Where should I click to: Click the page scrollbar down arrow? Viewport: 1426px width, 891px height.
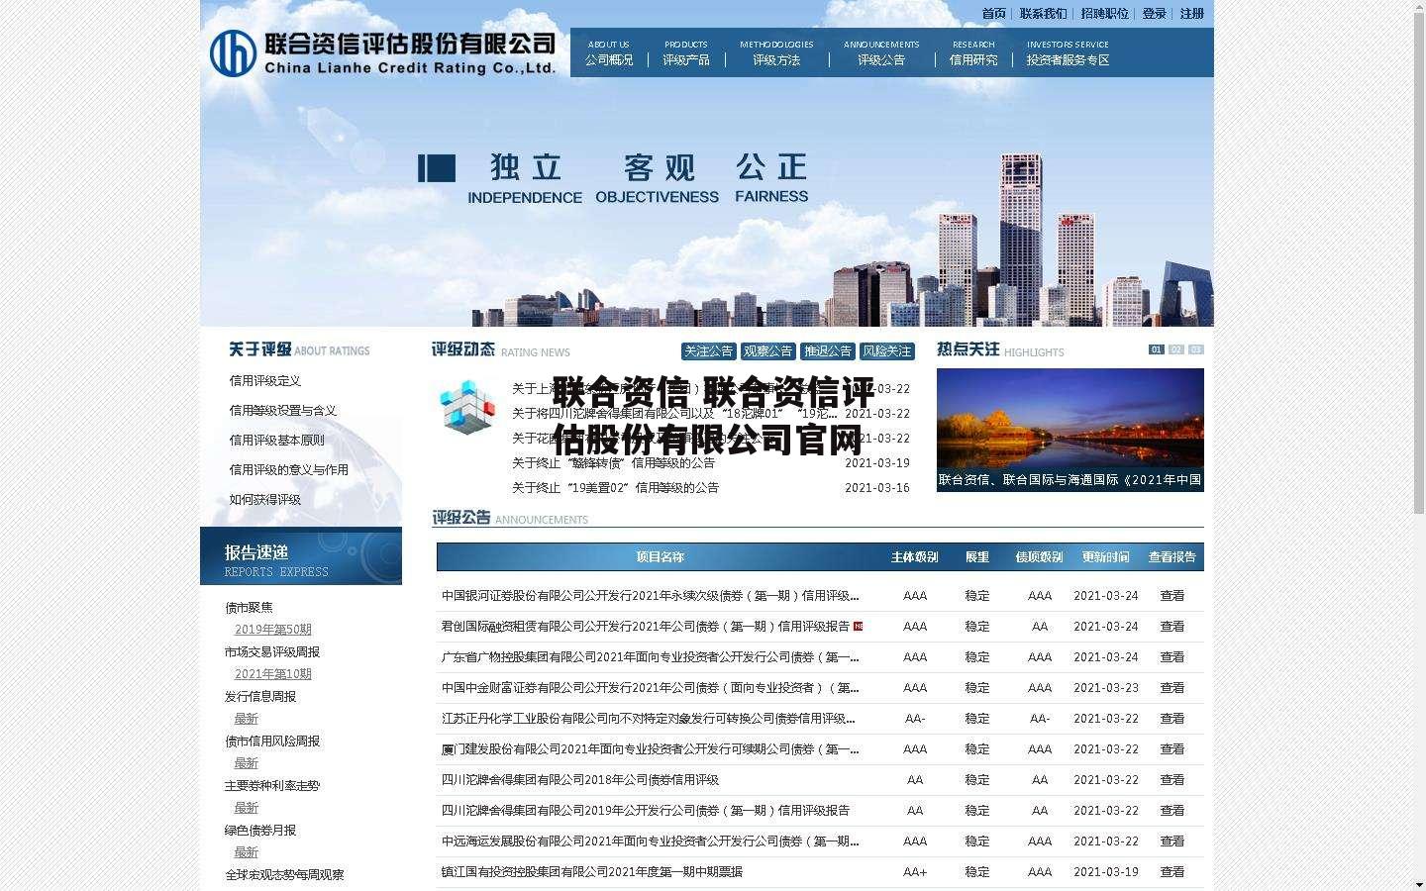(1417, 883)
